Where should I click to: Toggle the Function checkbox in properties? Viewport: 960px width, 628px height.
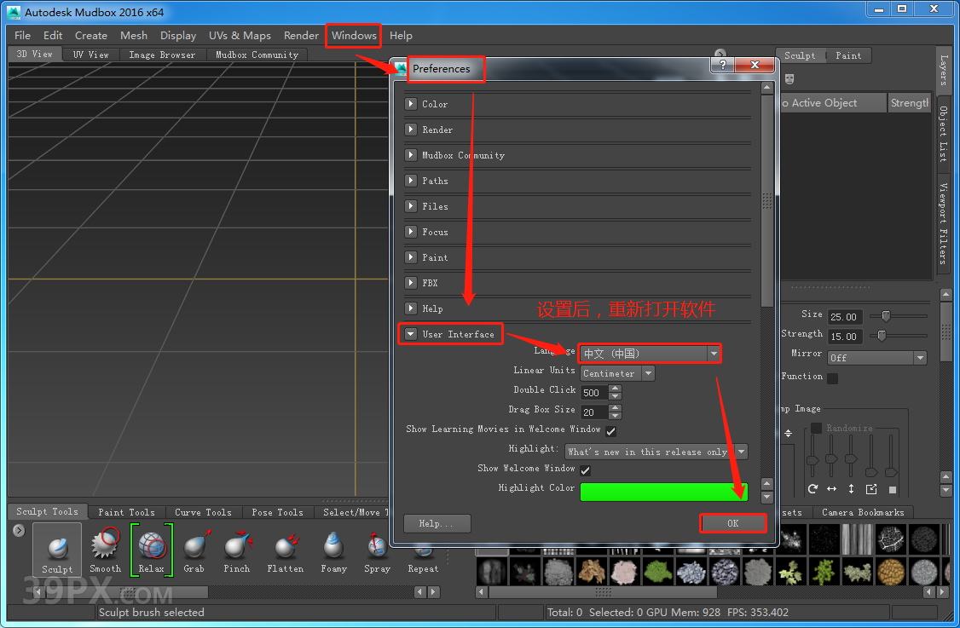(832, 377)
